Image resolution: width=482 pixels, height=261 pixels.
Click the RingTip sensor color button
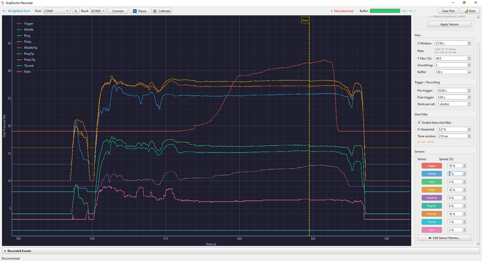coord(432,206)
